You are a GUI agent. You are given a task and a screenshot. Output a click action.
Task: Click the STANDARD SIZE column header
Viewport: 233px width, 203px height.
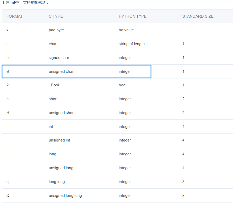pyautogui.click(x=198, y=16)
